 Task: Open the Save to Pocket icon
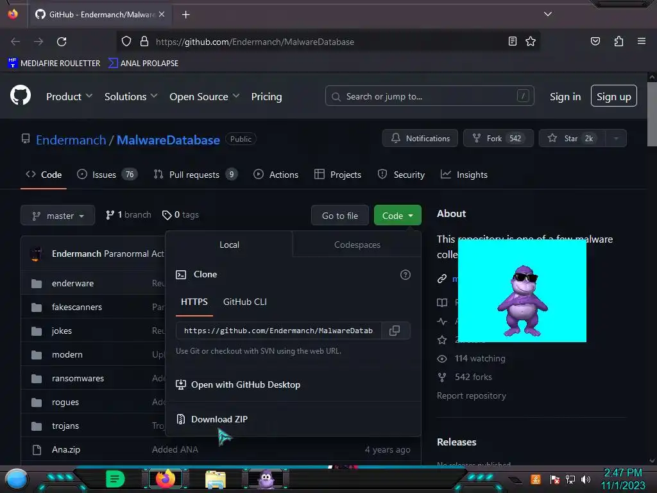[595, 41]
